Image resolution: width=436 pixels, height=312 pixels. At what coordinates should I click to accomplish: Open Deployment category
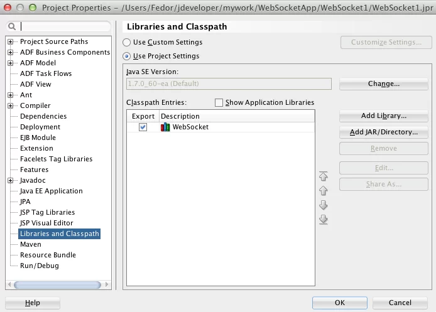tap(40, 127)
